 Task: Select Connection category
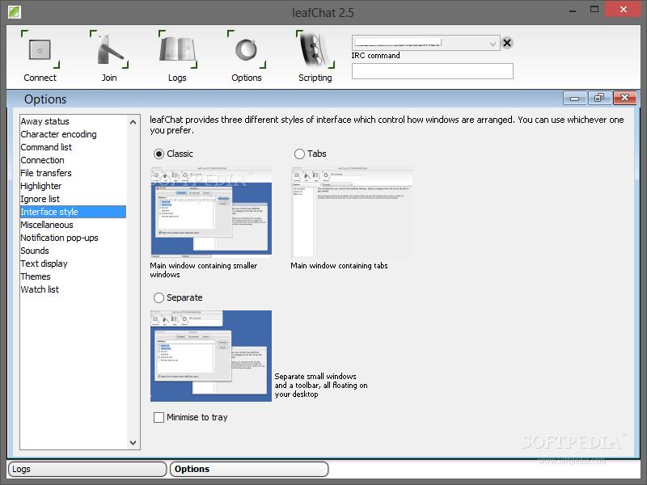pyautogui.click(x=73, y=160)
